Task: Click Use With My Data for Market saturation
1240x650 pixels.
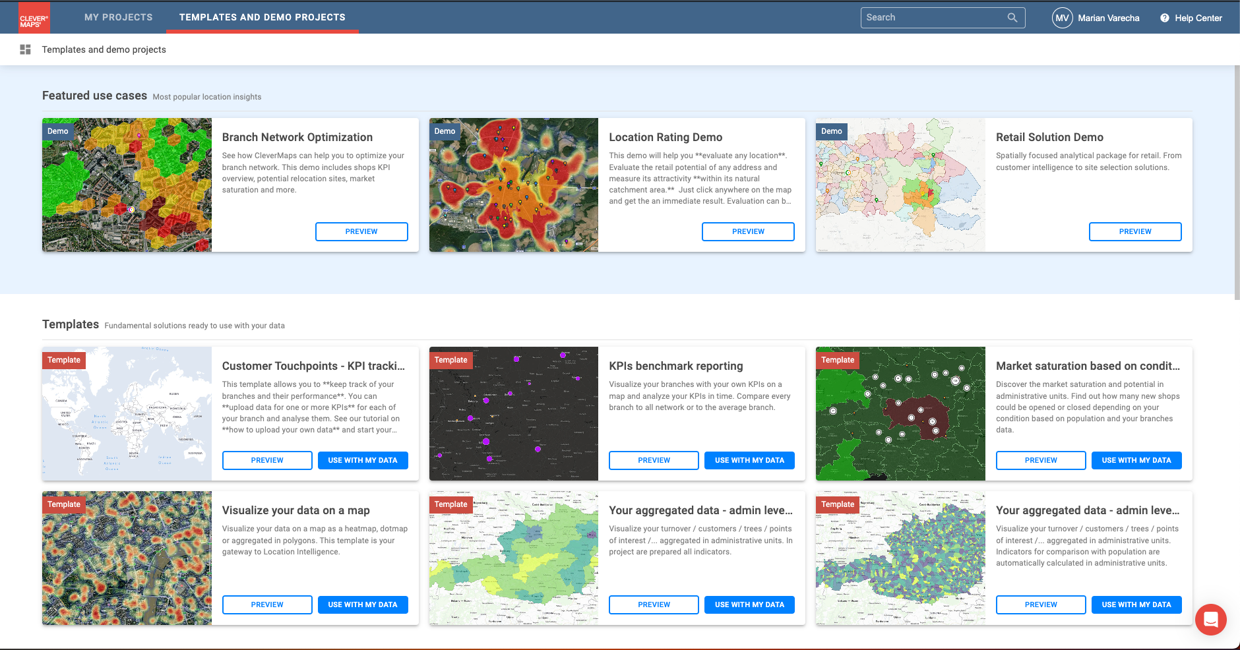Action: coord(1136,460)
